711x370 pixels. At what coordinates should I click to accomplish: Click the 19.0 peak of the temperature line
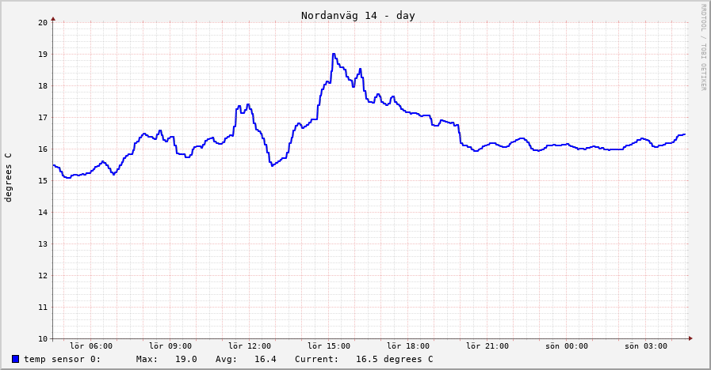pos(334,54)
